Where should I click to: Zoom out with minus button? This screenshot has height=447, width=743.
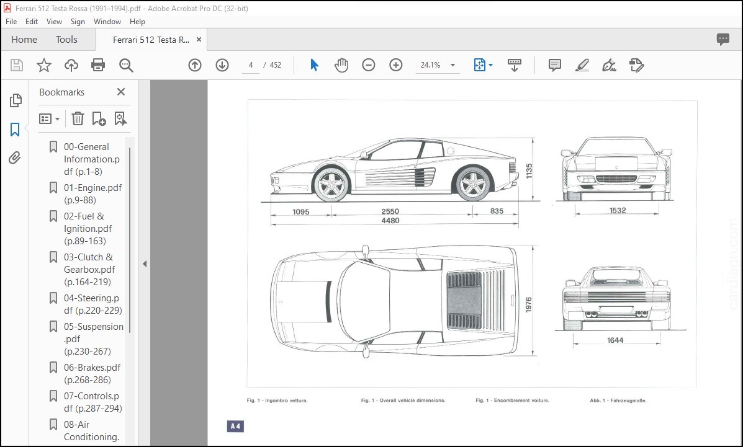point(368,65)
